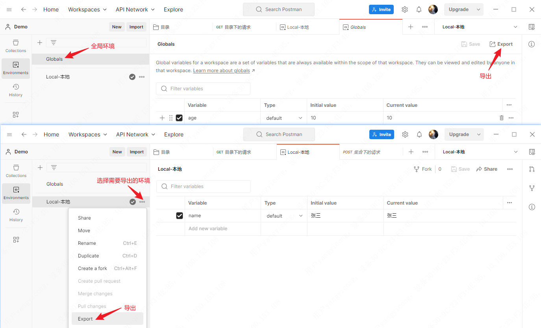The width and height of the screenshot is (541, 328).
Task: Switch to POST 集合下的请求 tab
Action: coord(371,152)
